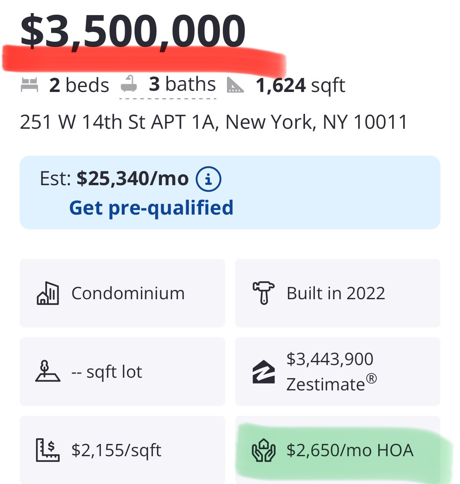460x484 pixels.
Task: Click the HOA hands-and-house icon
Action: tap(263, 450)
